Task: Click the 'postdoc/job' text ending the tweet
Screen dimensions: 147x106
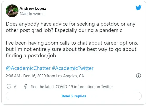Action: [x=42, y=56]
